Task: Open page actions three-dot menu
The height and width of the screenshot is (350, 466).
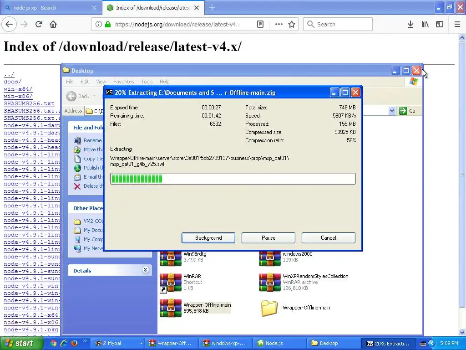Action: click(279, 24)
